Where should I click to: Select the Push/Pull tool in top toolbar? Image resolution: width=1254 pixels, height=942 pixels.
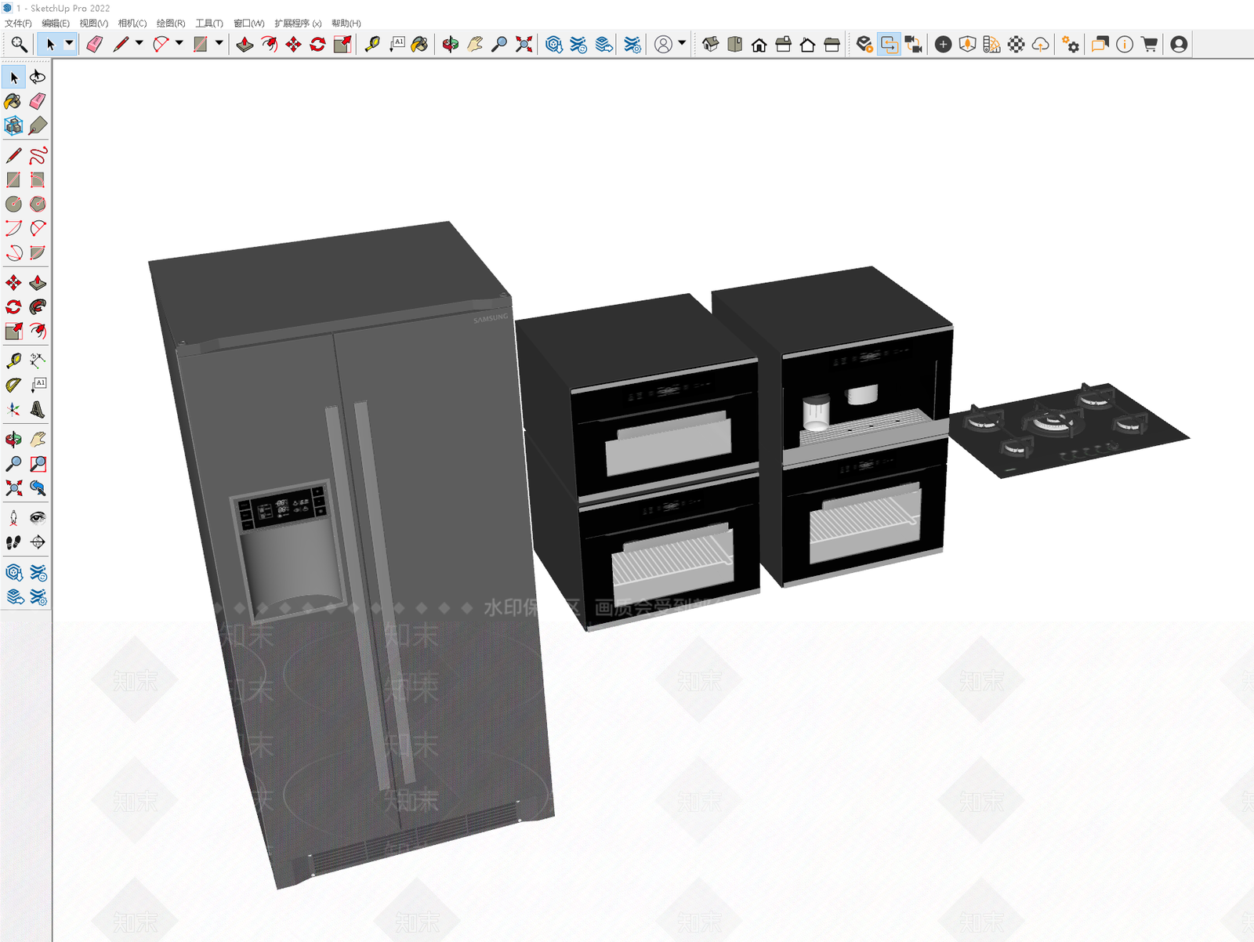(245, 45)
